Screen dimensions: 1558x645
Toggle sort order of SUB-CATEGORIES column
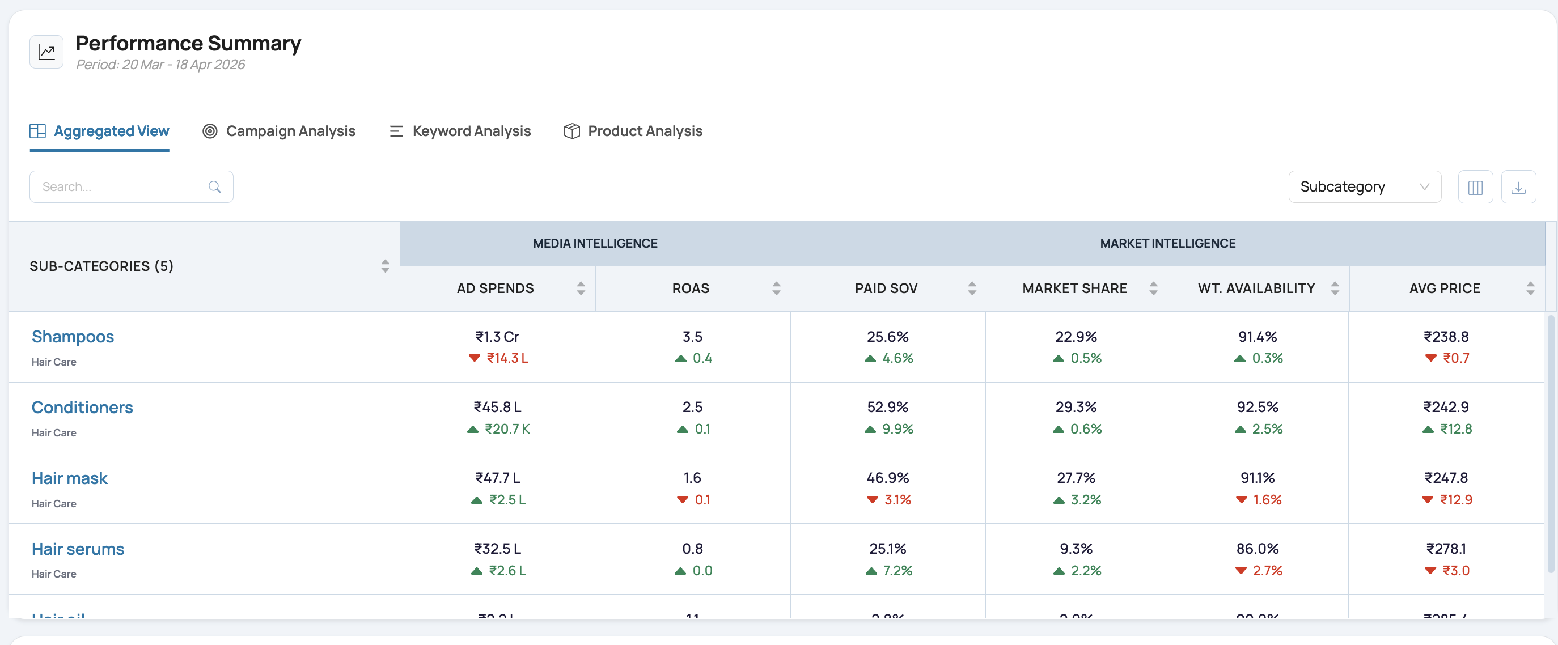click(x=386, y=266)
